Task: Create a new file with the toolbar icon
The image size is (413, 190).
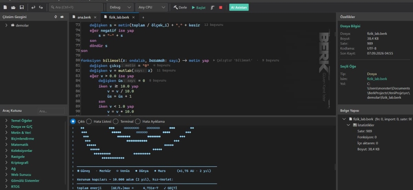Action: pos(5,7)
